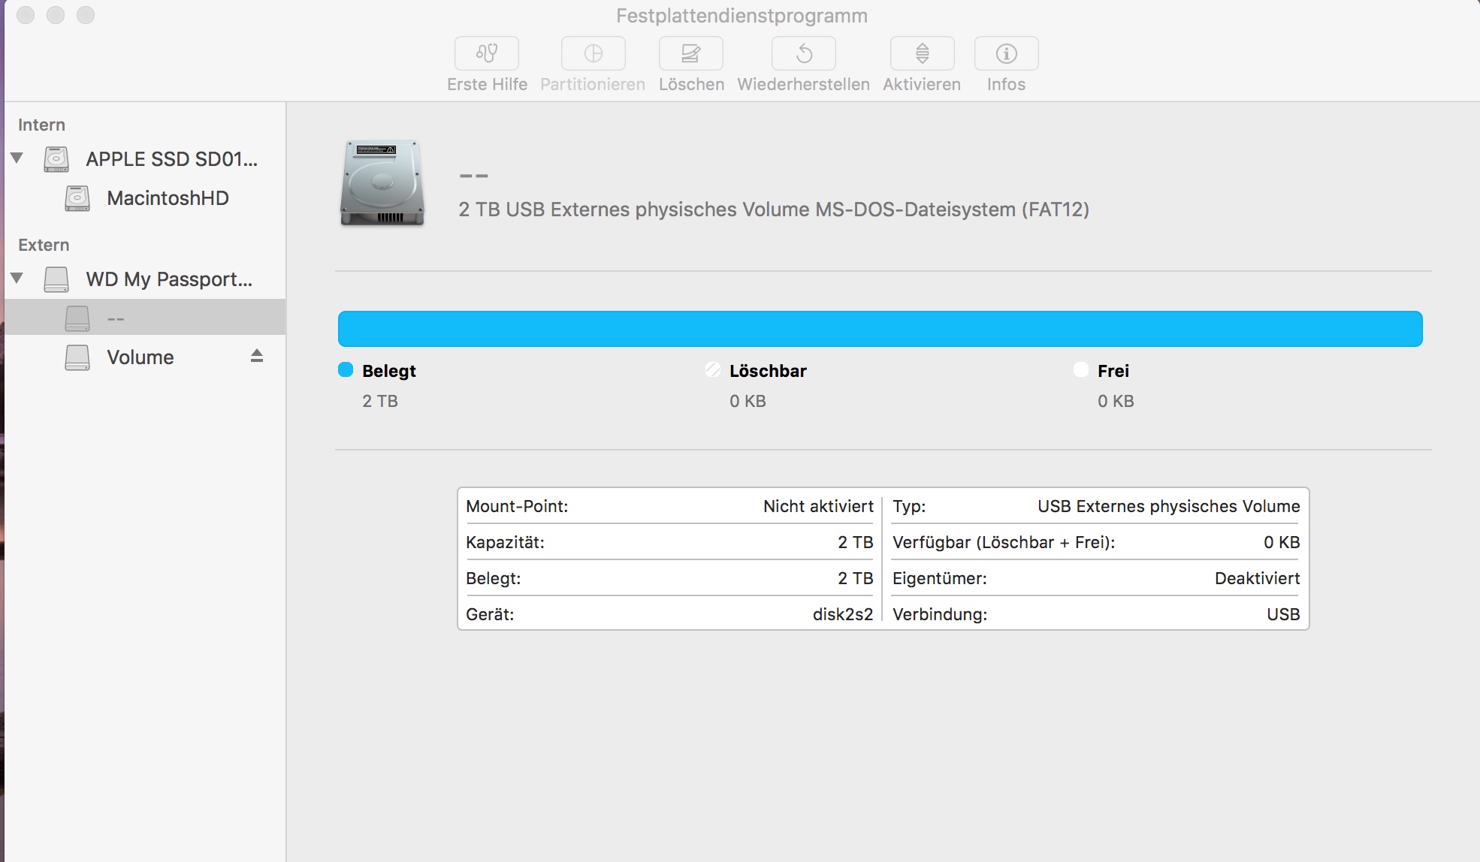
Task: Select MacintoshHD in the sidebar
Action: point(167,198)
